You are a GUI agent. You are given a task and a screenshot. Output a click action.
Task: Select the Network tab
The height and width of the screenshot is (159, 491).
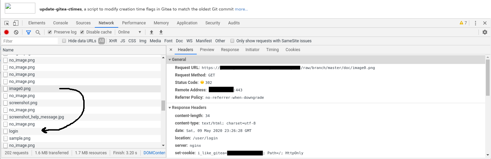click(x=106, y=23)
